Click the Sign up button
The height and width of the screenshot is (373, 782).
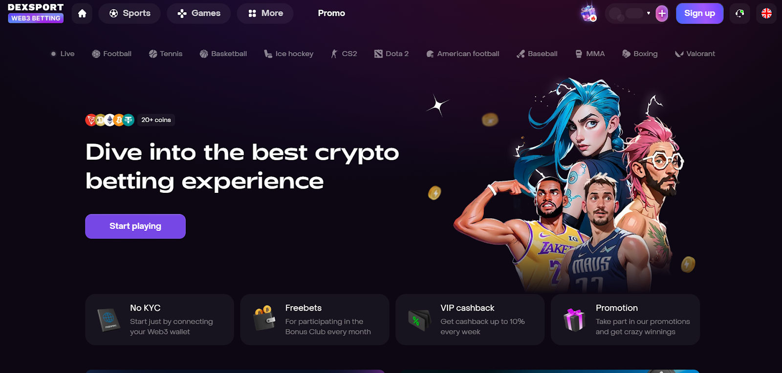[x=699, y=14]
